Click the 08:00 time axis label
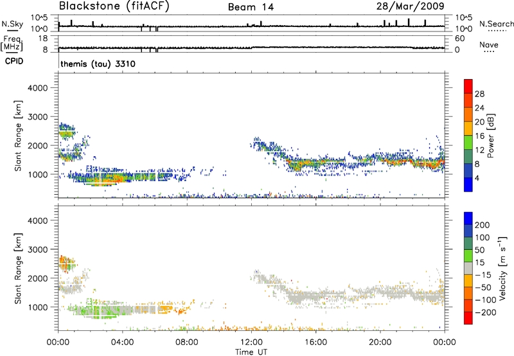 tap(187, 343)
